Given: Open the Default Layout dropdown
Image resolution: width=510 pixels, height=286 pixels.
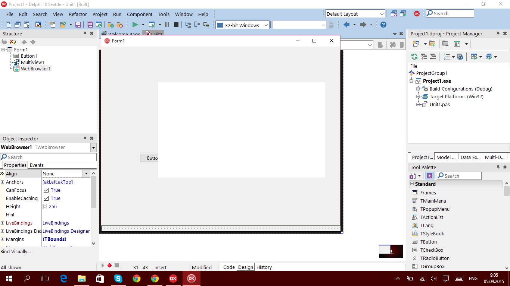Looking at the screenshot, I should 382,14.
